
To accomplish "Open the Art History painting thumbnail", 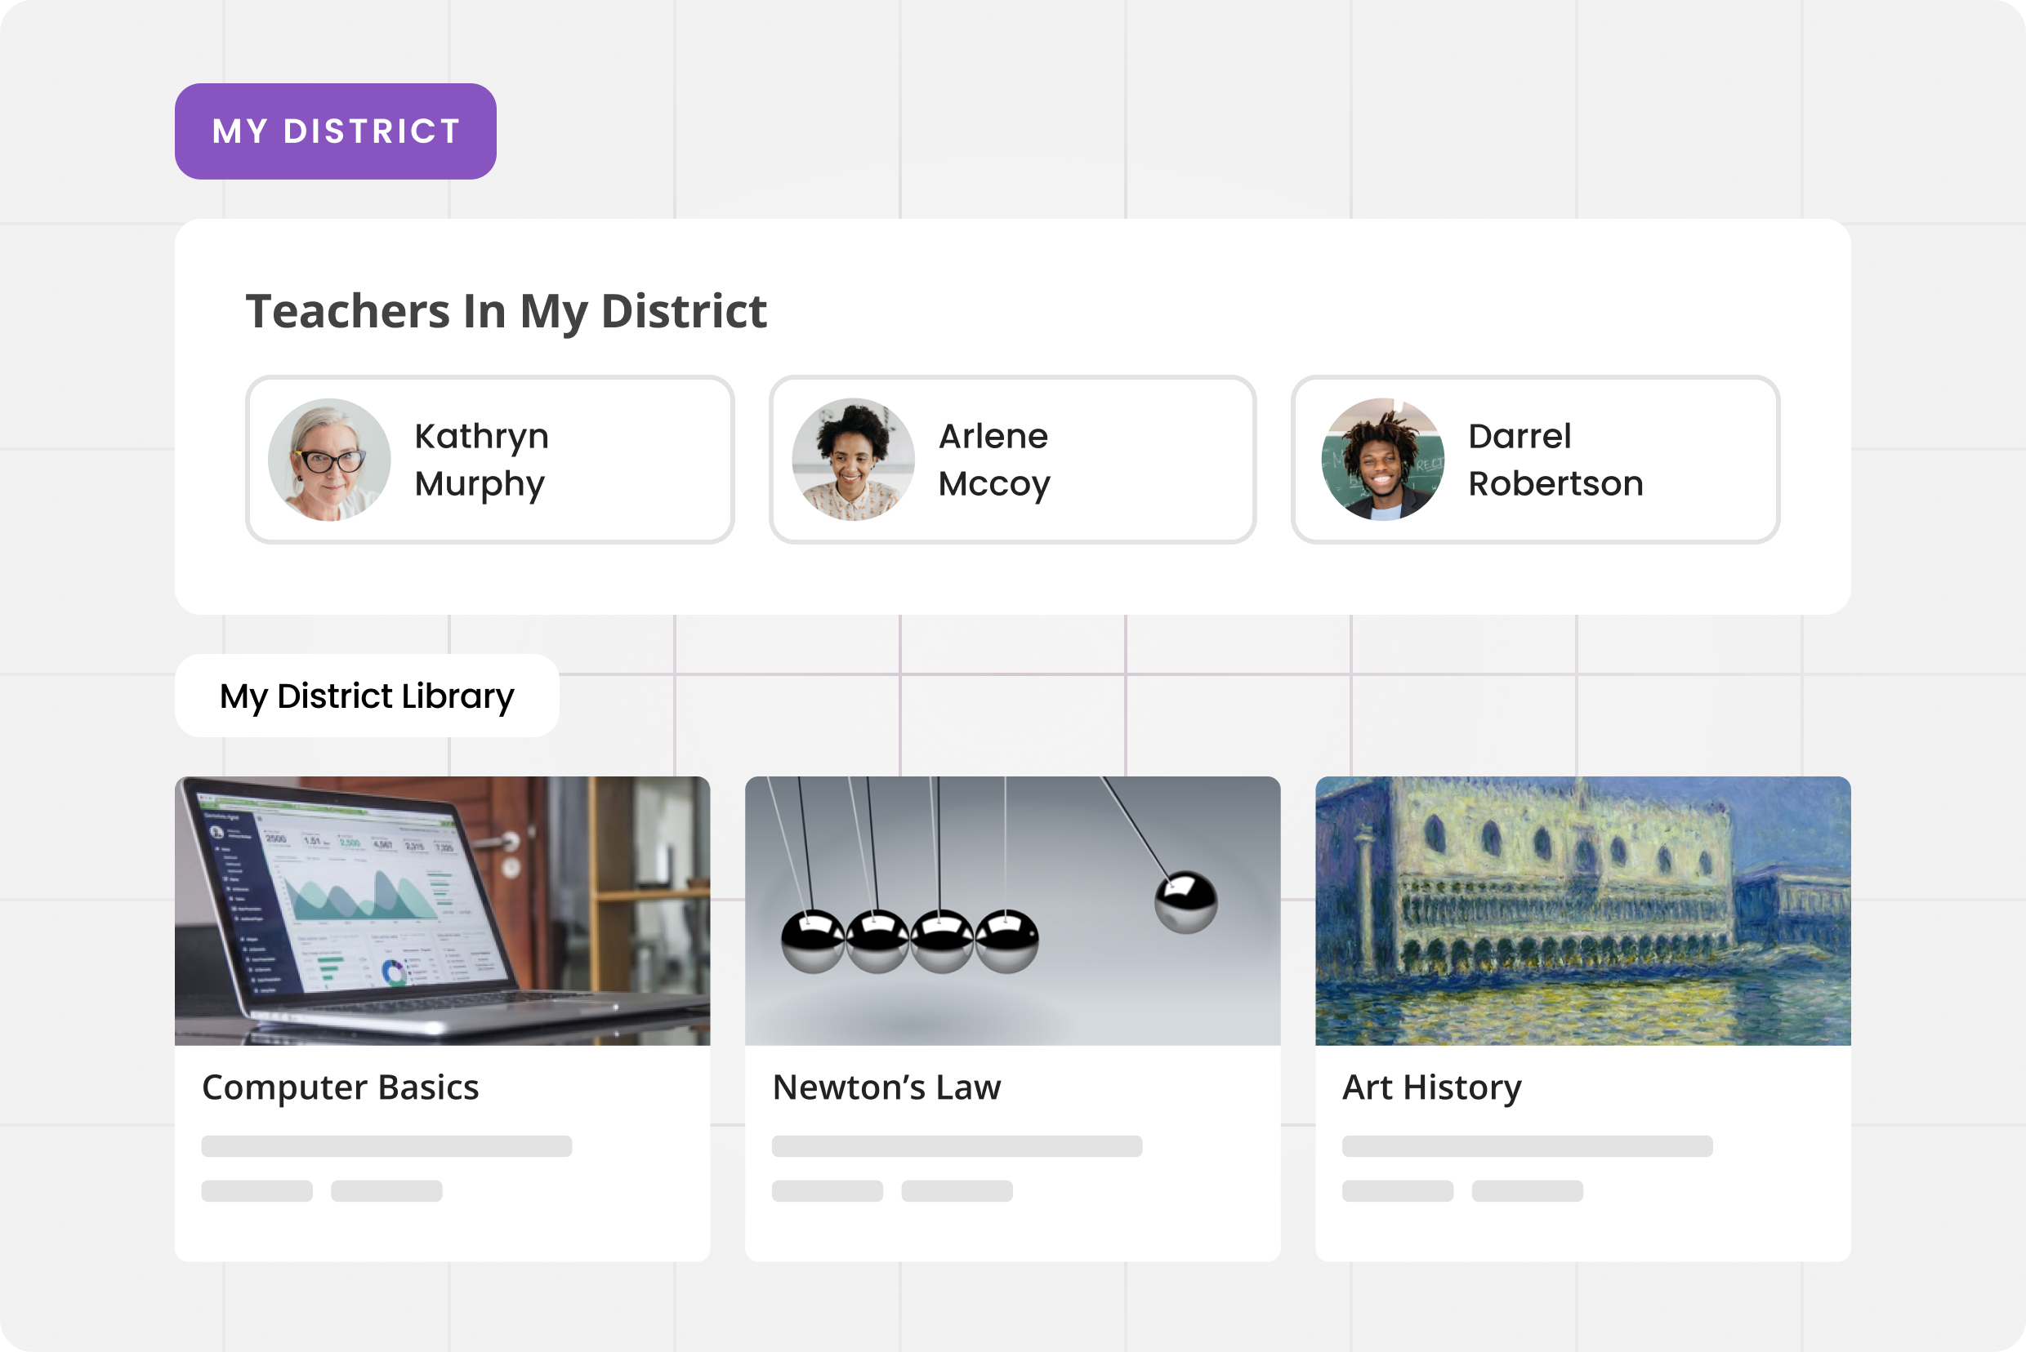I will click(x=1582, y=910).
